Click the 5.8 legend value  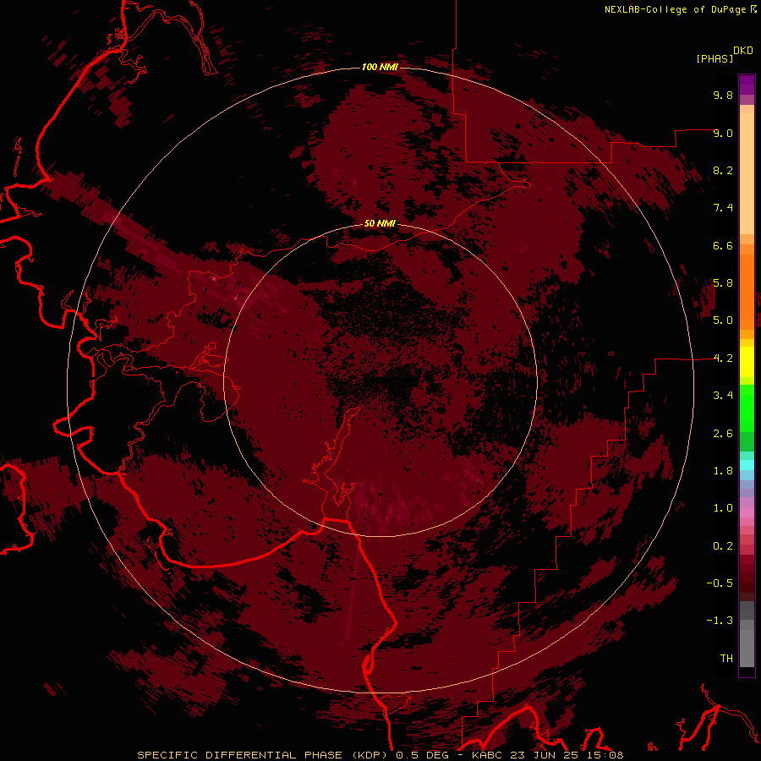(723, 283)
